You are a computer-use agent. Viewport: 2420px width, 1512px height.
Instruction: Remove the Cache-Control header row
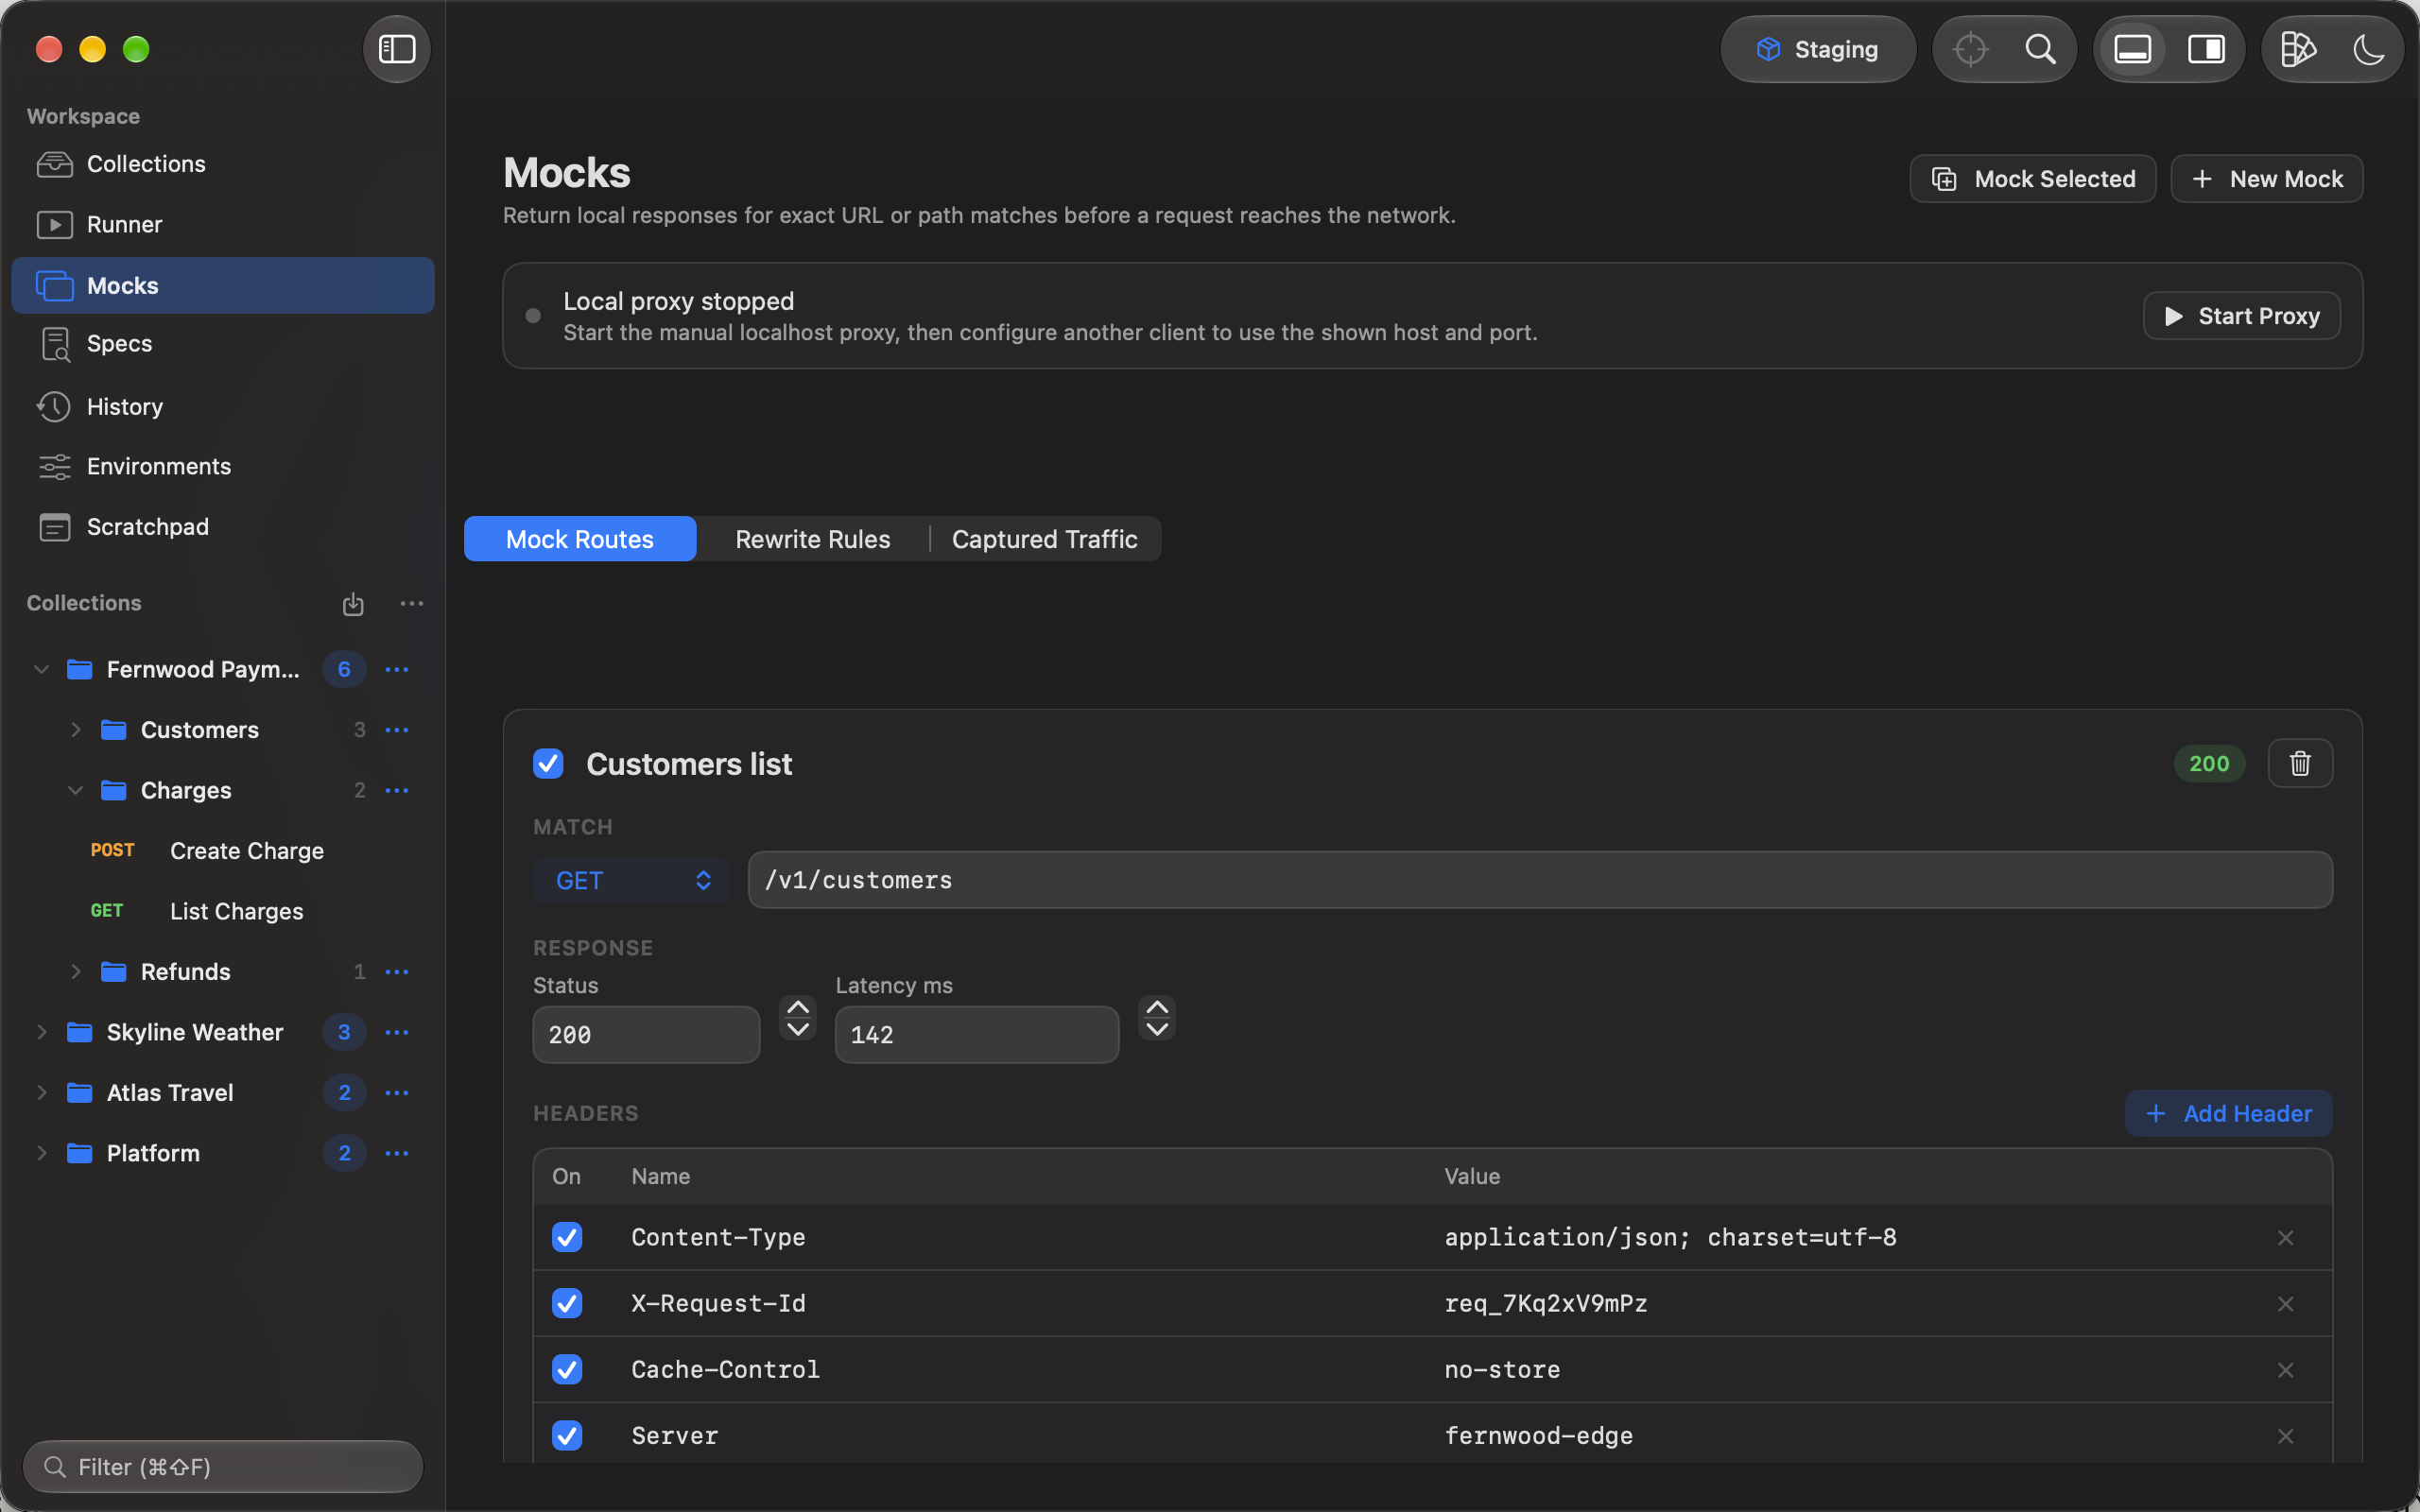tap(2285, 1370)
